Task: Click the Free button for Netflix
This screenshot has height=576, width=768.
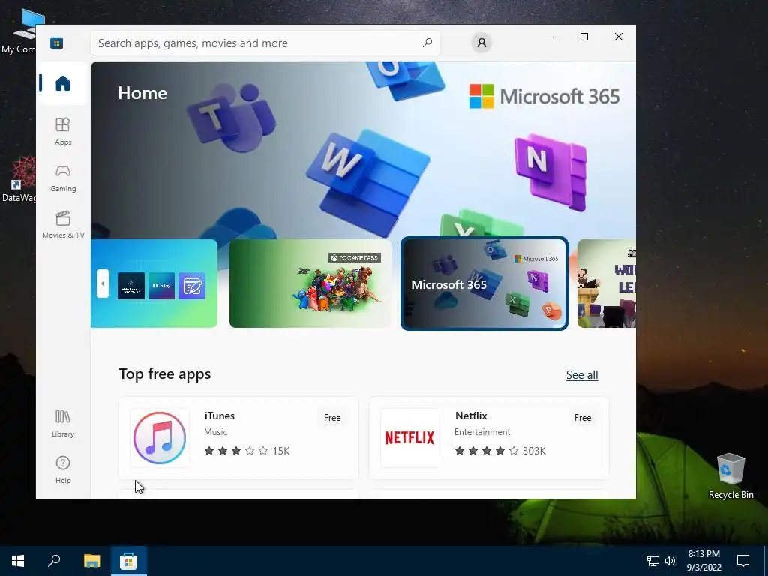Action: pos(582,418)
